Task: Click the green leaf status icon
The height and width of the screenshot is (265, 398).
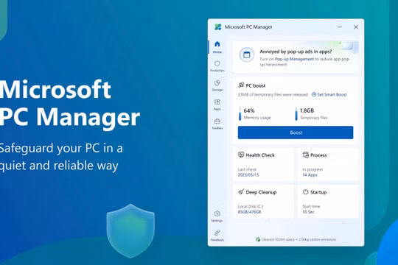Action: pyautogui.click(x=258, y=239)
